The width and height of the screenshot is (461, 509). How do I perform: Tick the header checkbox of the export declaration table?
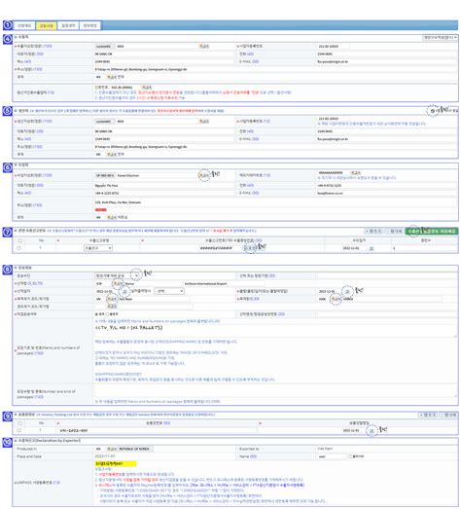[x=20, y=240]
